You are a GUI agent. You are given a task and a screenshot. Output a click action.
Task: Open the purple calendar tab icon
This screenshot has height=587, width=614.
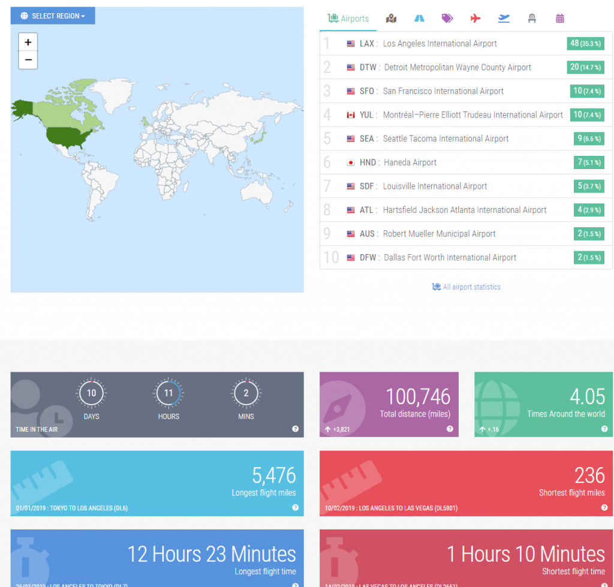[x=560, y=19]
